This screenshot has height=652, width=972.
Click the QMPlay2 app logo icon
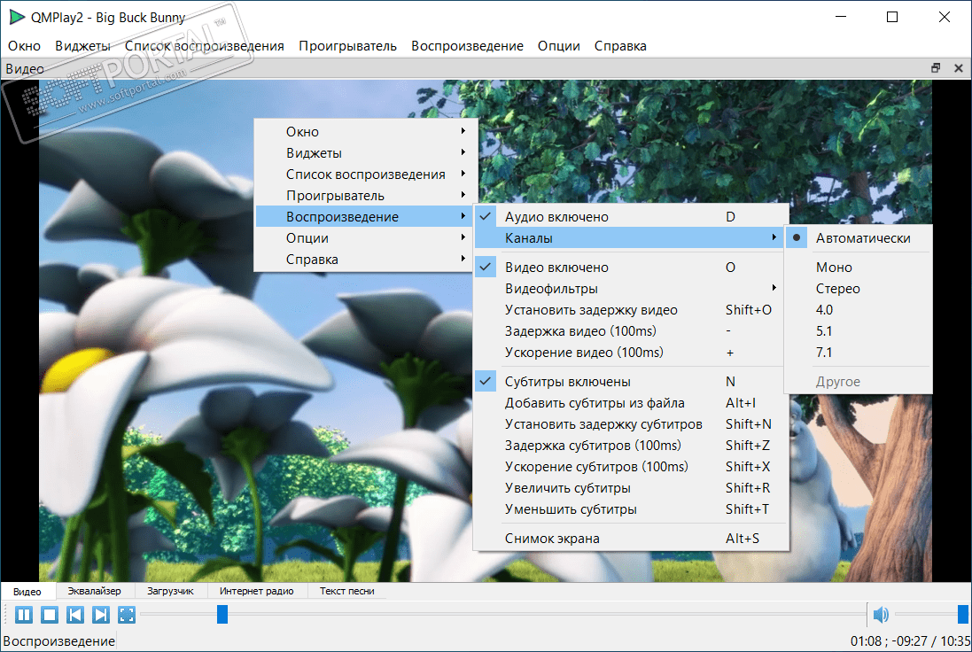pyautogui.click(x=17, y=17)
